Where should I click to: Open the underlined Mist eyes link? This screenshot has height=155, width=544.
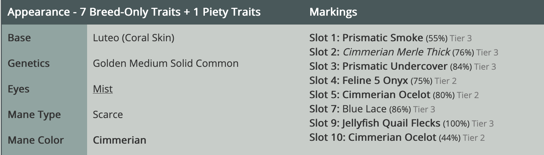[103, 89]
